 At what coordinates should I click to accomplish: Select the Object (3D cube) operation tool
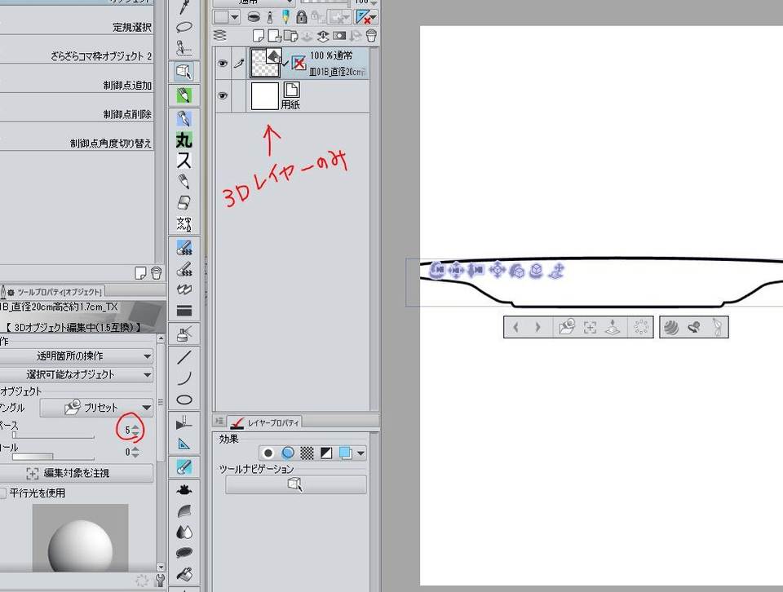[x=184, y=72]
